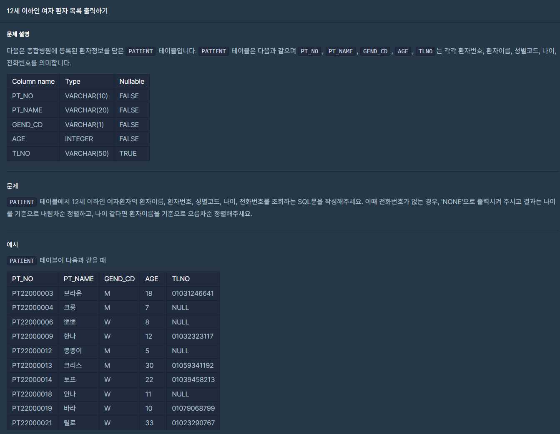Click patient number PT22000021

coord(32,423)
